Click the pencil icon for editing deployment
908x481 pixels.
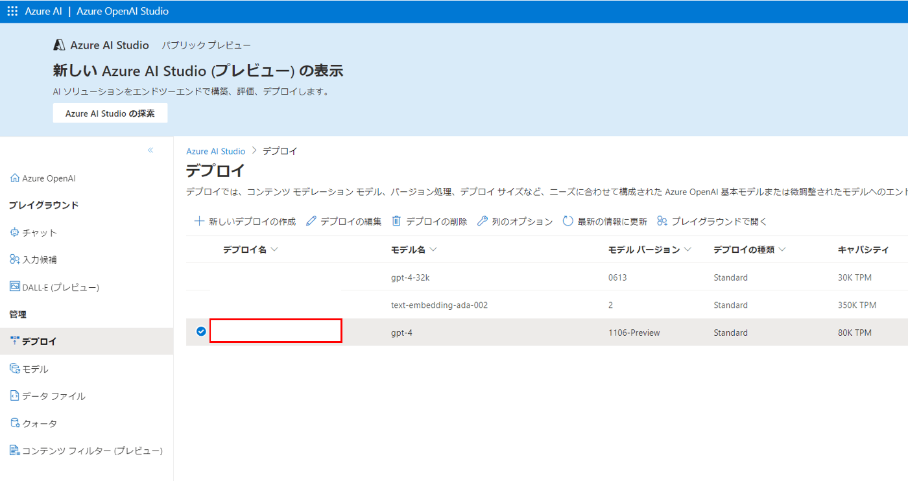311,221
